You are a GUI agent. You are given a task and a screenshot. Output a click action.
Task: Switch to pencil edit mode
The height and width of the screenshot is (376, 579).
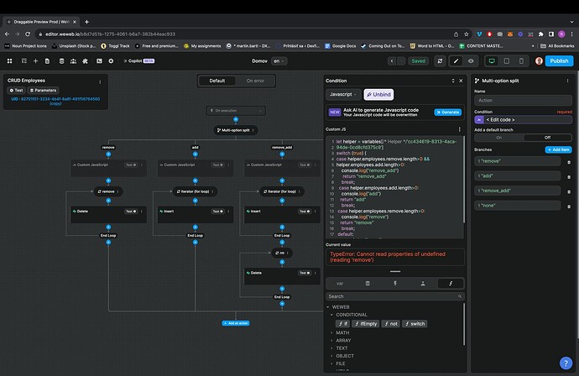[456, 61]
